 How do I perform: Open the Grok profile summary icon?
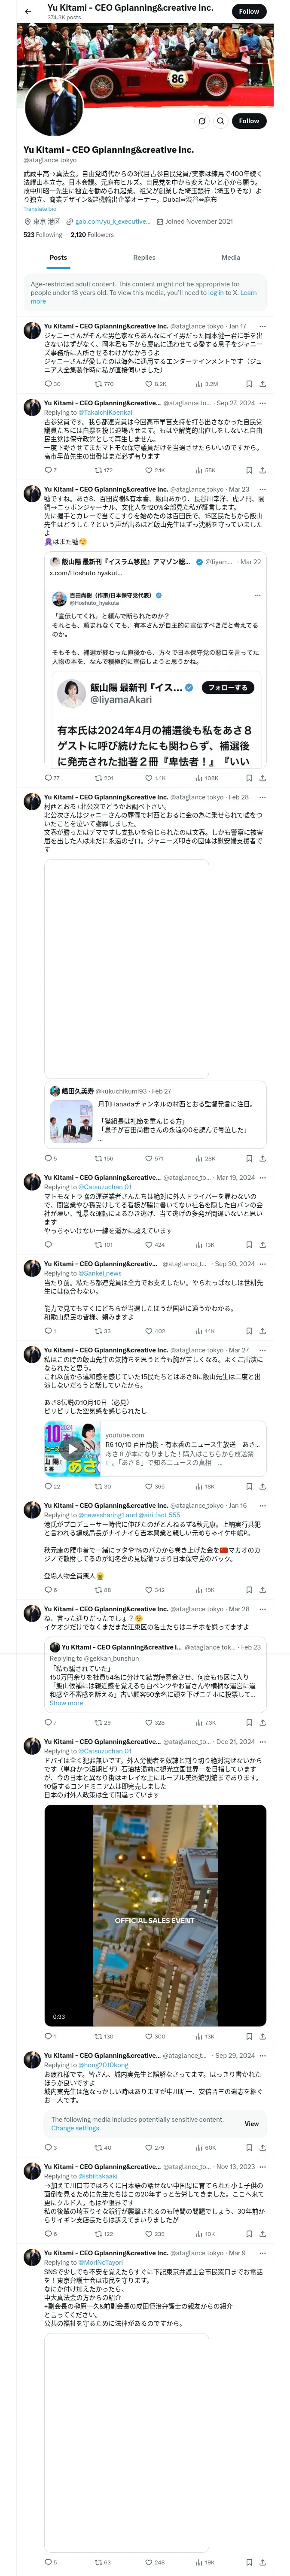202,121
